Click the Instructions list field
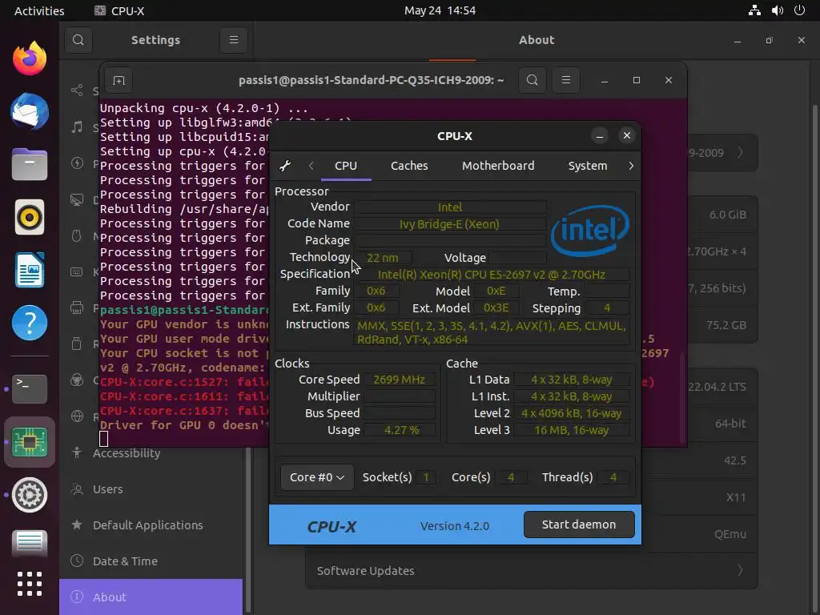The image size is (820, 615). [x=492, y=332]
